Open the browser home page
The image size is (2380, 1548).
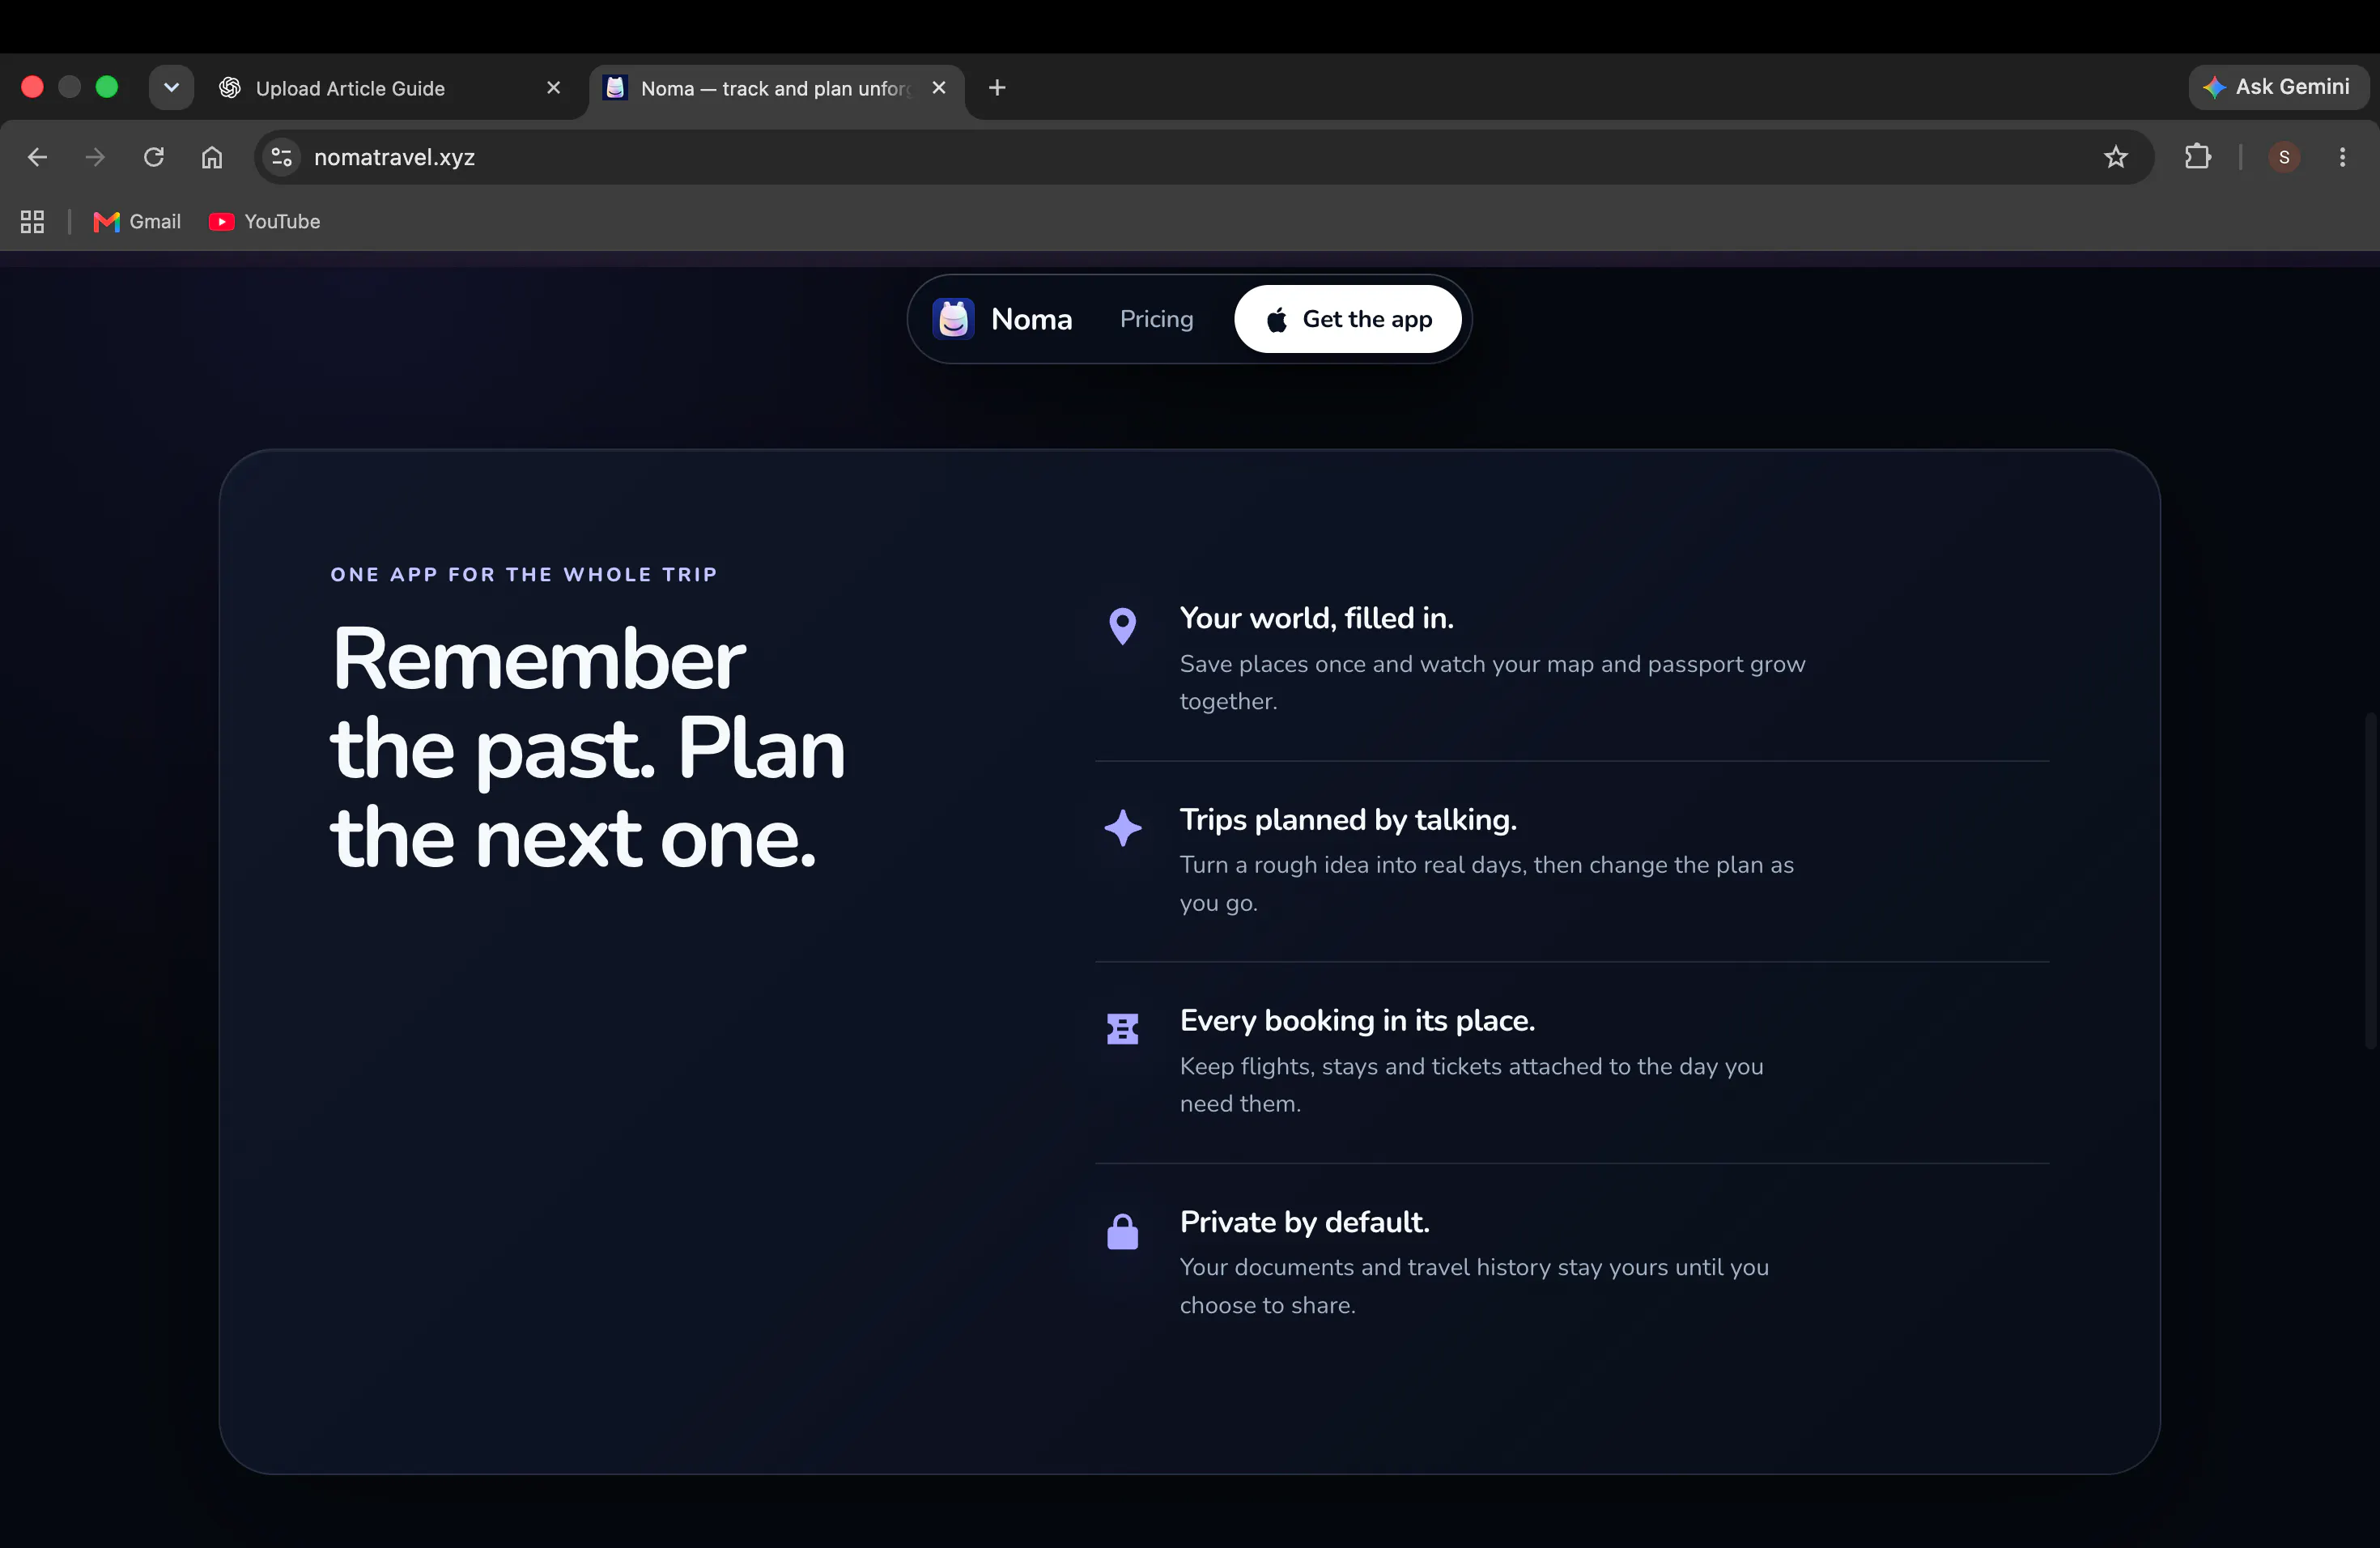click(211, 157)
